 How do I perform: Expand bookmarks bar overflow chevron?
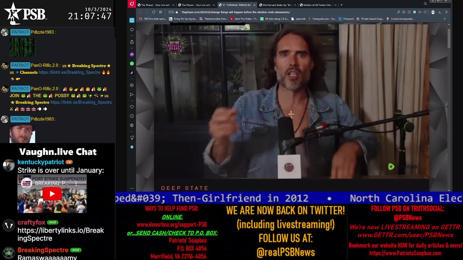(445, 19)
